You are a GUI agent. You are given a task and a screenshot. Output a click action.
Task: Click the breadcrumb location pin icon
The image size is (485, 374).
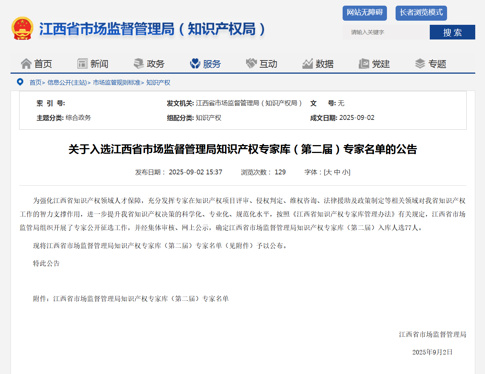coord(20,82)
